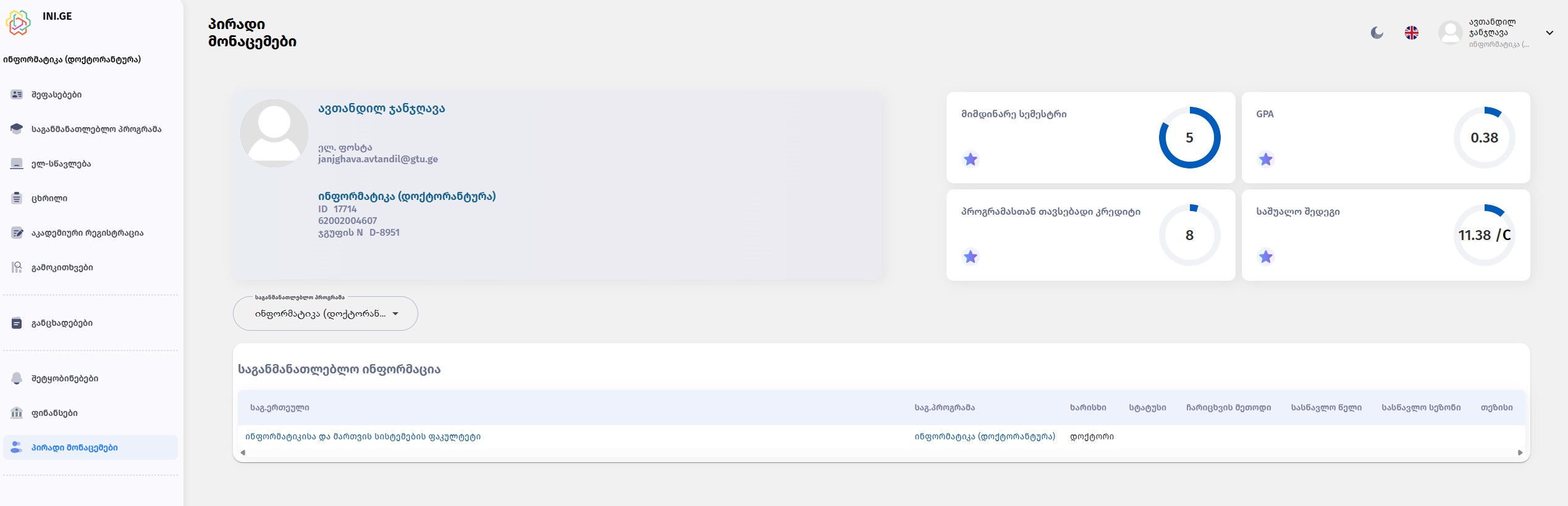Click the შეტყობინებები bell icon
Screen dimensions: 1568x506
(x=17, y=378)
